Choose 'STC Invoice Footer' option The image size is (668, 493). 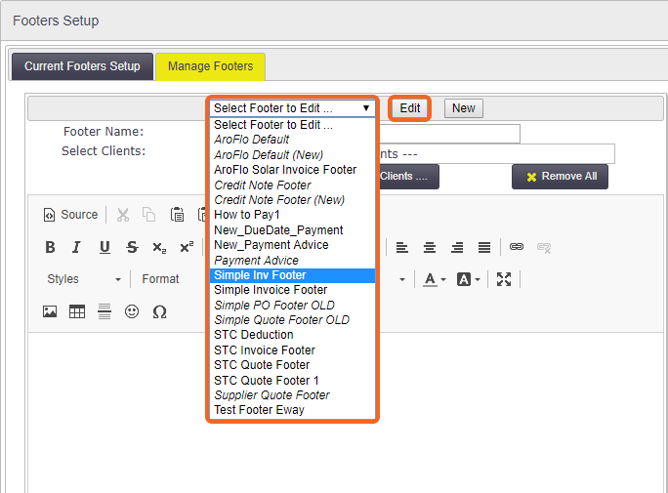tap(292, 350)
